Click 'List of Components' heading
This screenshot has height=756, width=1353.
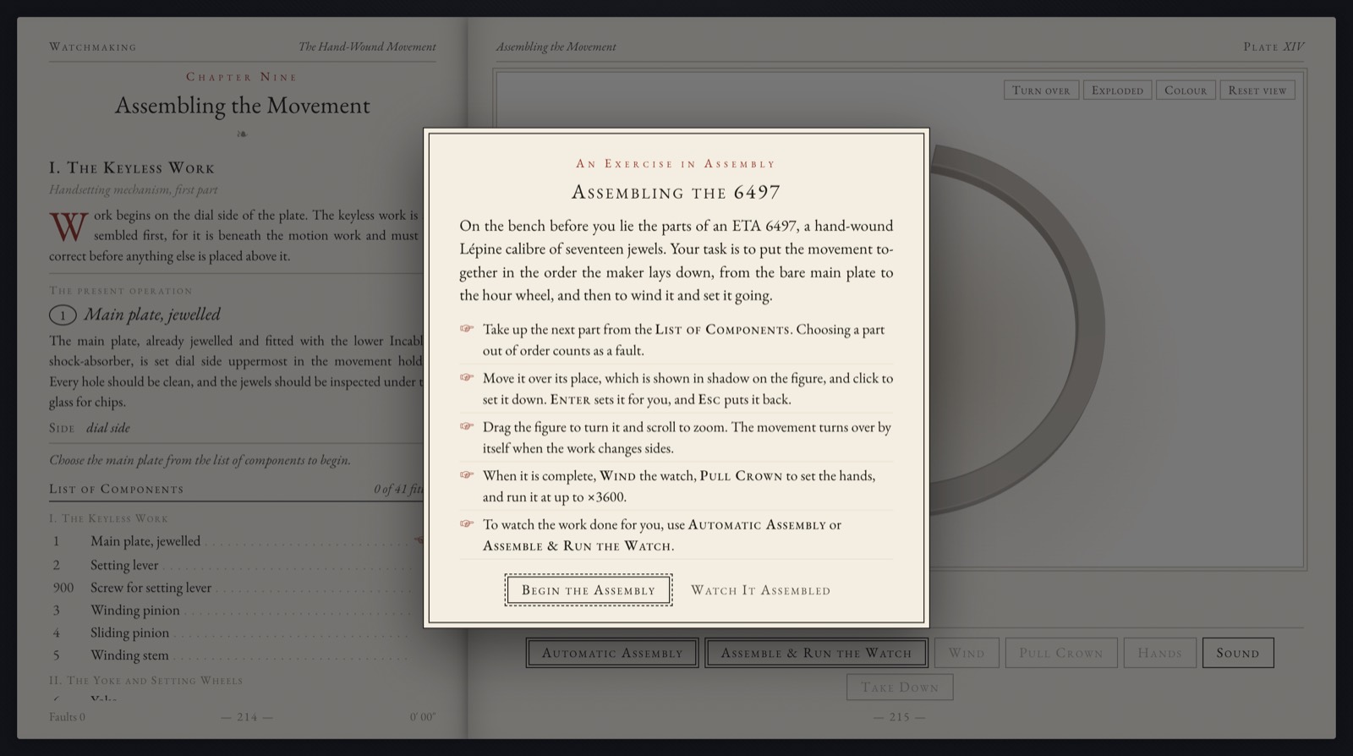pos(116,489)
